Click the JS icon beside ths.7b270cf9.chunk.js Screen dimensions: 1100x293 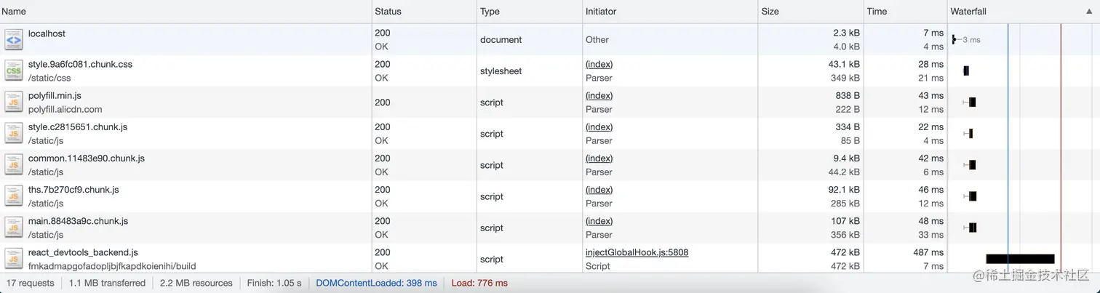[13, 196]
